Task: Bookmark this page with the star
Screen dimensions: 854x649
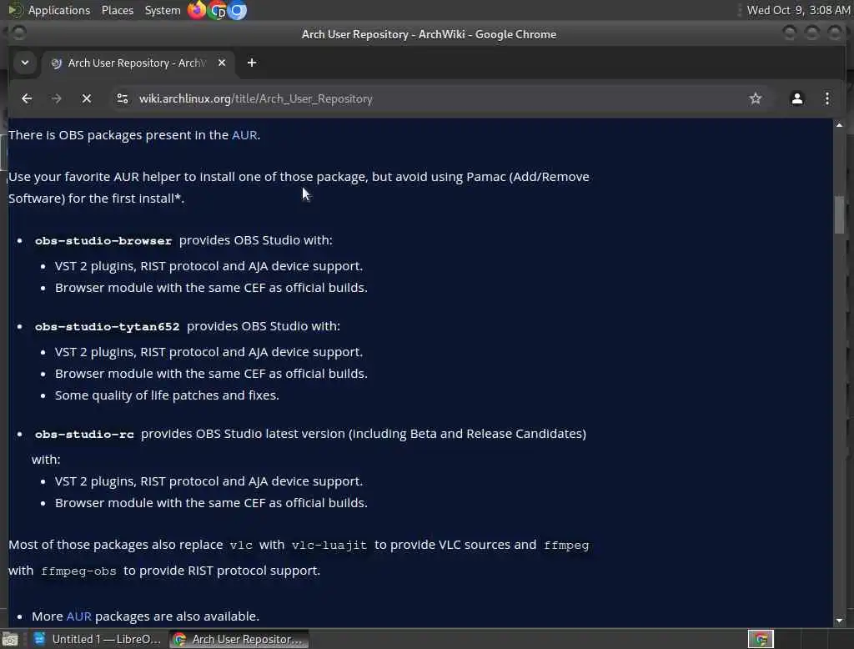Action: (755, 98)
